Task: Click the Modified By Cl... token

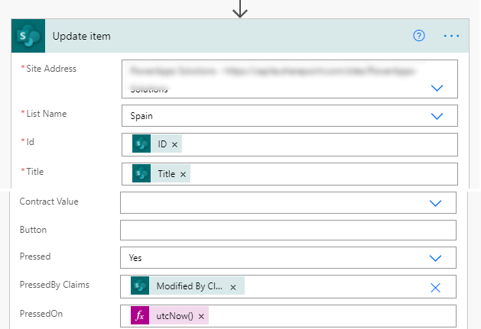Action: [x=188, y=285]
